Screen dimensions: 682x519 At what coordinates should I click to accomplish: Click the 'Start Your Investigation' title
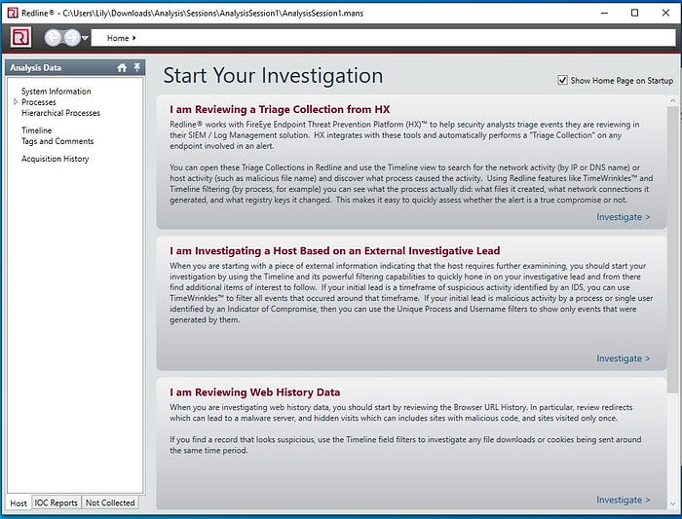click(273, 76)
